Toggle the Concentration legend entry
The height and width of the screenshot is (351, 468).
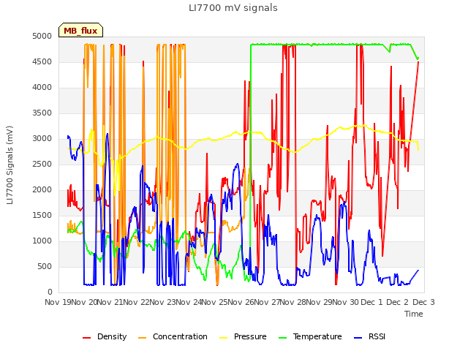(173, 336)
